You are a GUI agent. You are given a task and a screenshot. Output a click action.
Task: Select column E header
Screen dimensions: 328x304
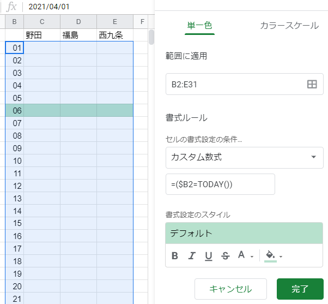(x=115, y=22)
